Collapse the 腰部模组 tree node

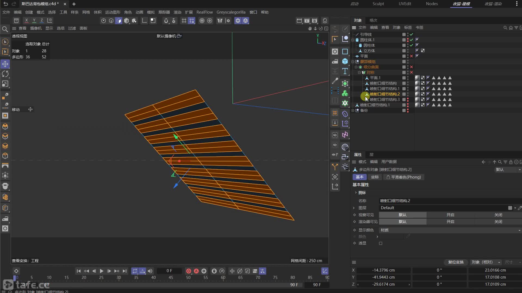[353, 62]
